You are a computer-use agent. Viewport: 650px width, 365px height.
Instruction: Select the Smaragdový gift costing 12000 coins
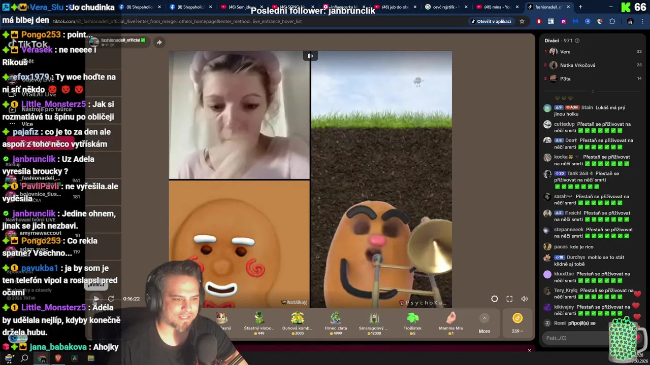coord(374,323)
